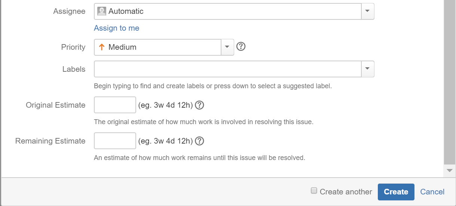Image resolution: width=456 pixels, height=206 pixels.
Task: Click the orange Medium priority arrow icon
Action: (102, 47)
